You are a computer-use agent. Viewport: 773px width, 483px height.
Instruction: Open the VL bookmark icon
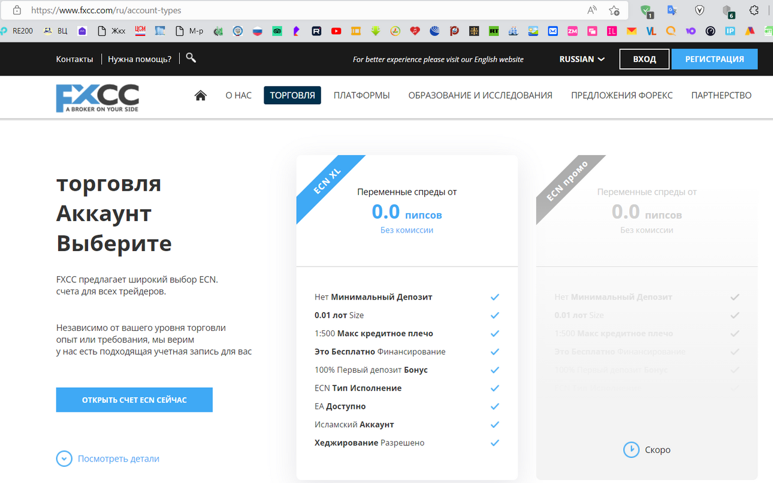pos(651,31)
